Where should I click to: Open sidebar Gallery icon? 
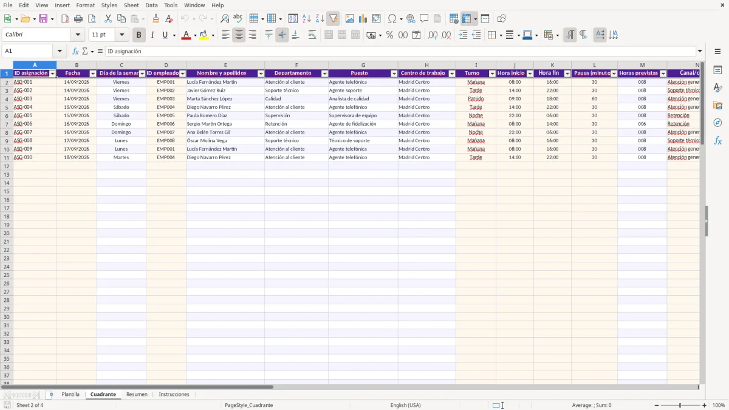pos(717,106)
